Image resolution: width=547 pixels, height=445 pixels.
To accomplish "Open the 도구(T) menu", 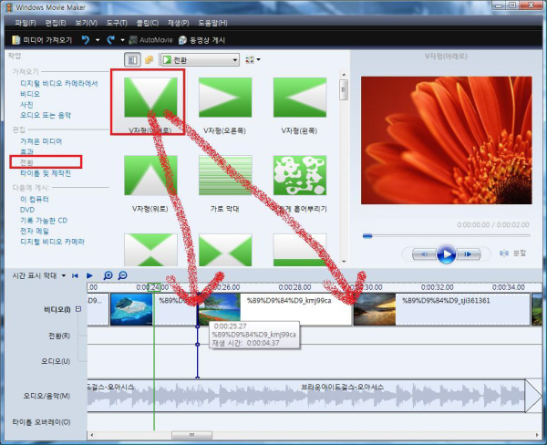I will (117, 23).
